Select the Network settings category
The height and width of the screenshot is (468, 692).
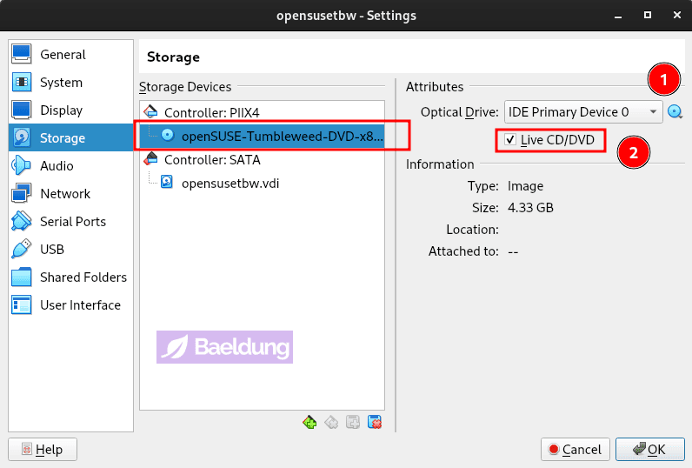[65, 194]
